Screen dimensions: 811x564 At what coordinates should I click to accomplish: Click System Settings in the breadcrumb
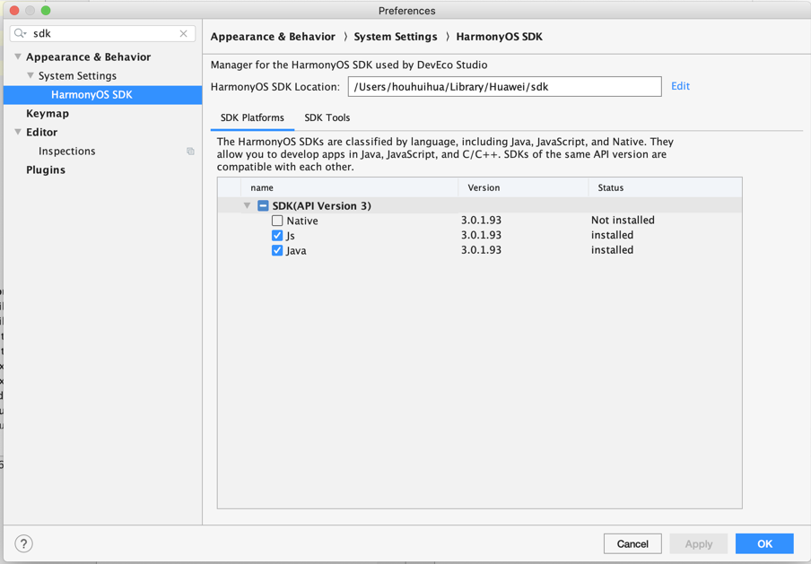click(x=396, y=37)
